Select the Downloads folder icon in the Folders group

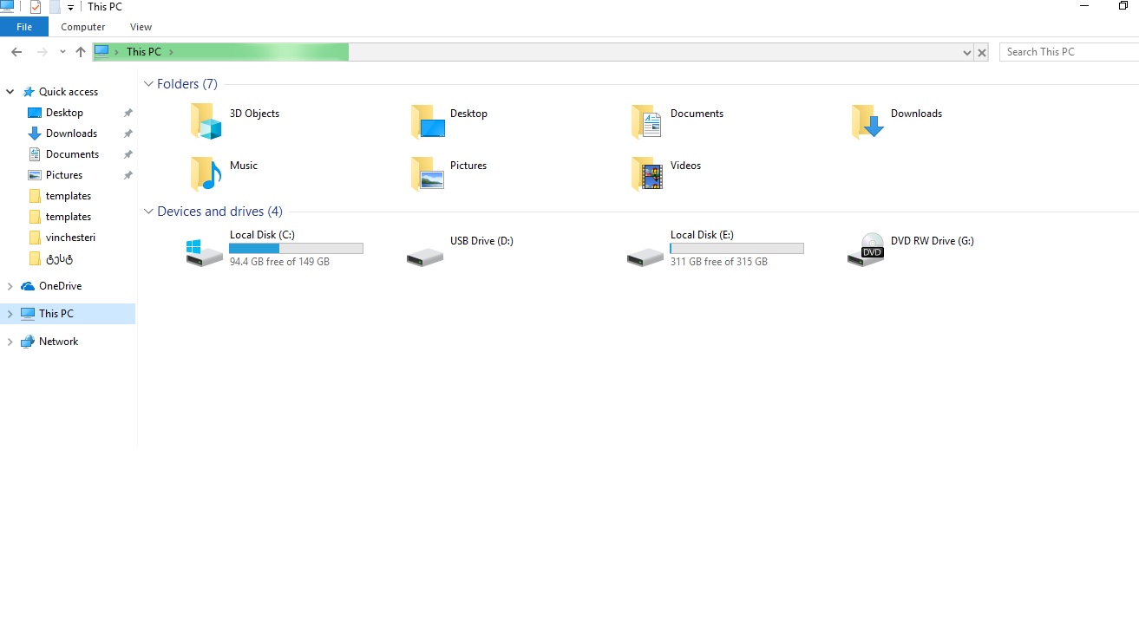[x=867, y=121]
